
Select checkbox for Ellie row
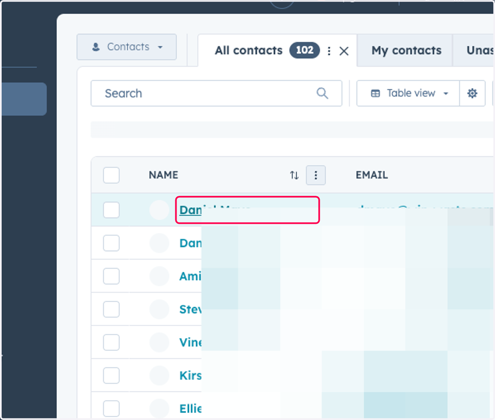point(111,408)
